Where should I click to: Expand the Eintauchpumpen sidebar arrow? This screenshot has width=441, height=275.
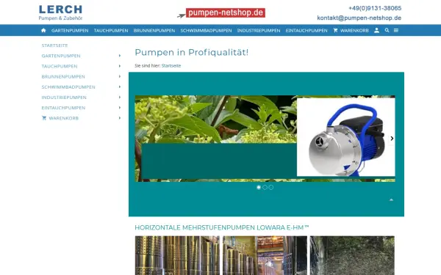tap(120, 108)
